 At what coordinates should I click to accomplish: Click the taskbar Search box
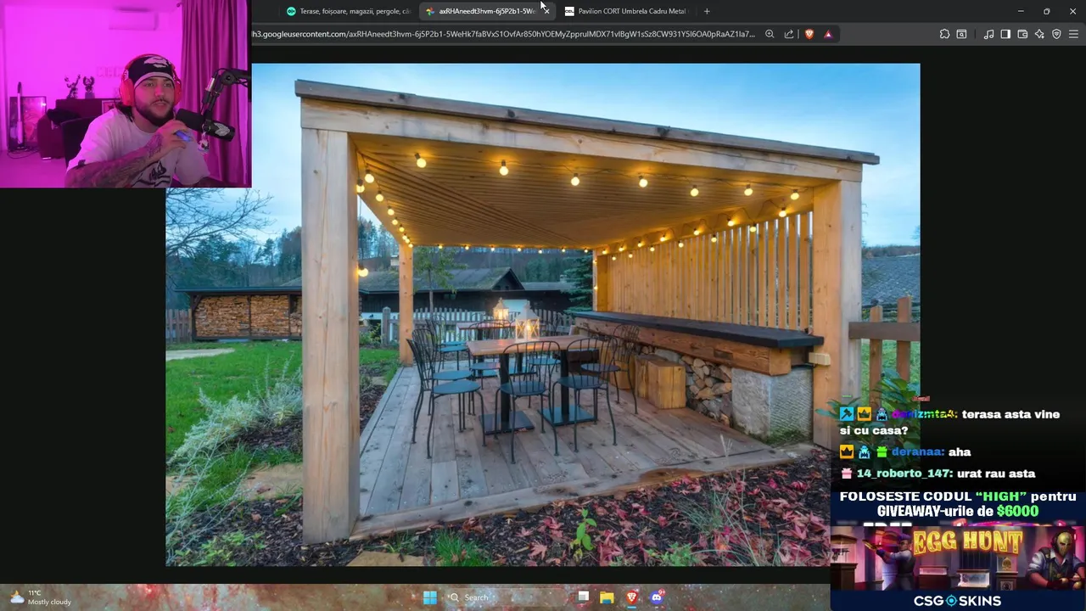pos(505,597)
